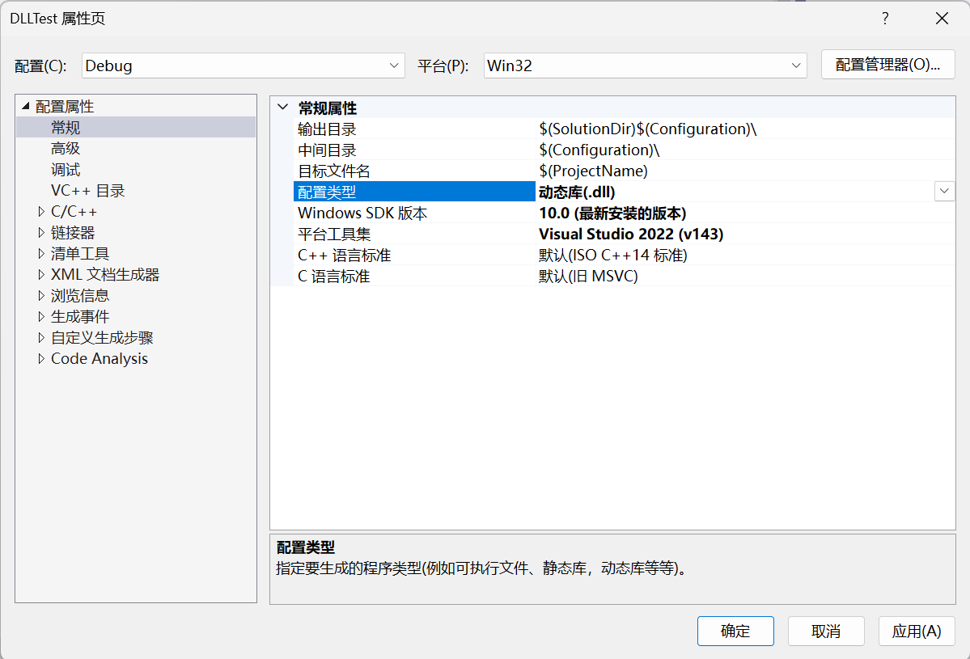This screenshot has width=970, height=659.
Task: Click the $(Configuration)\ value of 中间目录
Action: 599,150
